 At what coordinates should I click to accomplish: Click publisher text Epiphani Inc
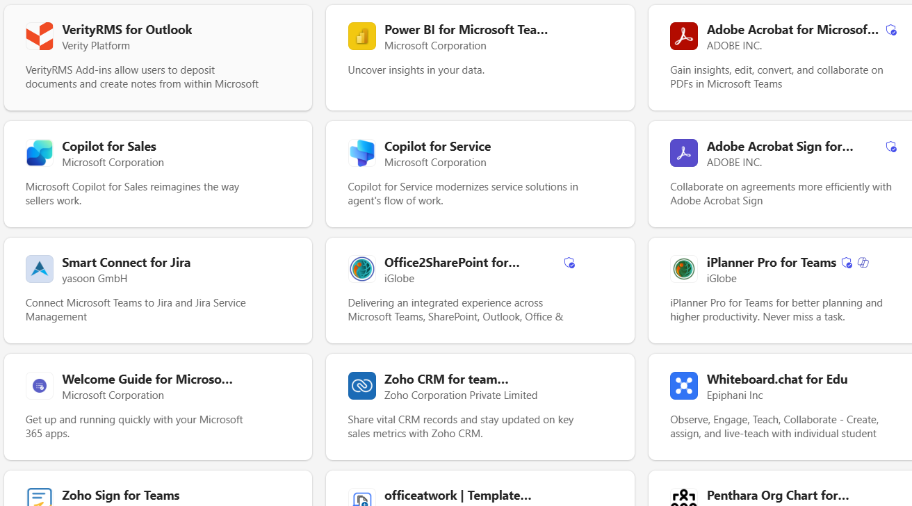point(735,395)
